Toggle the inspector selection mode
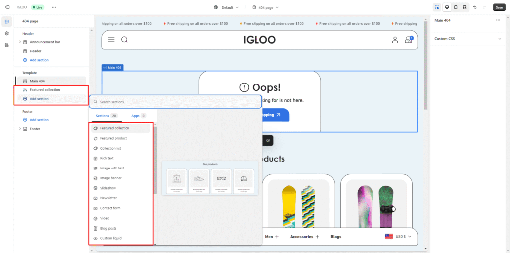510x253 pixels. pyautogui.click(x=437, y=7)
